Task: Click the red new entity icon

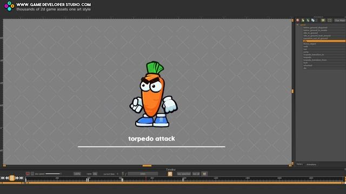Action: coord(298,20)
